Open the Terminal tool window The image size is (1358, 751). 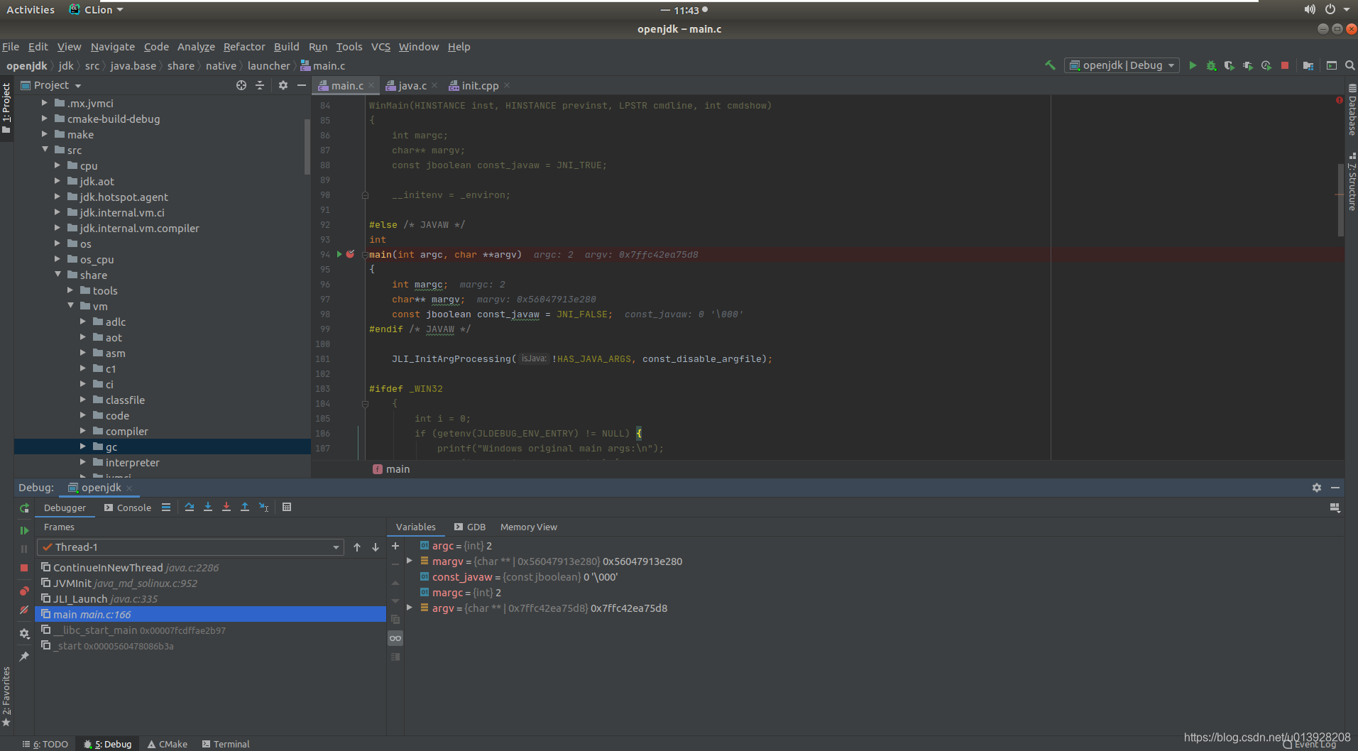(226, 744)
